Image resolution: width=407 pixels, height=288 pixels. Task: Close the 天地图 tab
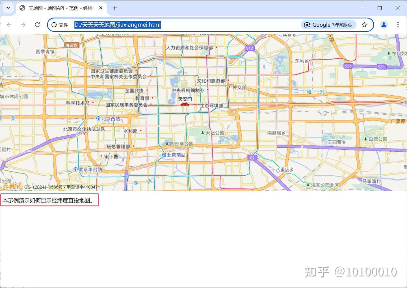point(101,8)
